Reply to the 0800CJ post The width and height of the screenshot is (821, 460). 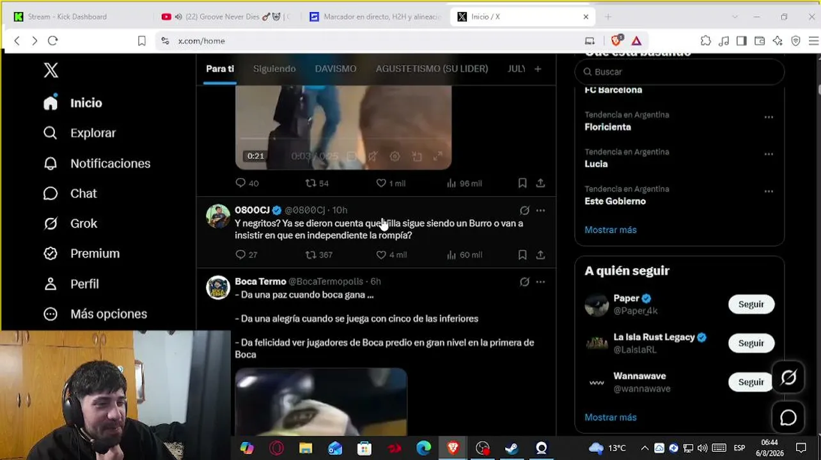pyautogui.click(x=246, y=255)
